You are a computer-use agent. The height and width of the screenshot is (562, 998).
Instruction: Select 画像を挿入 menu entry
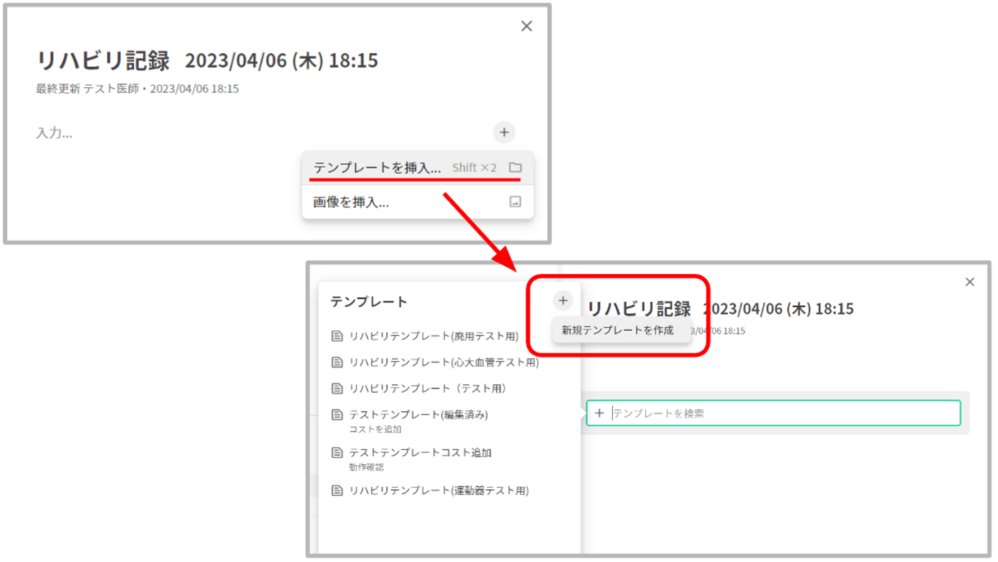351,202
